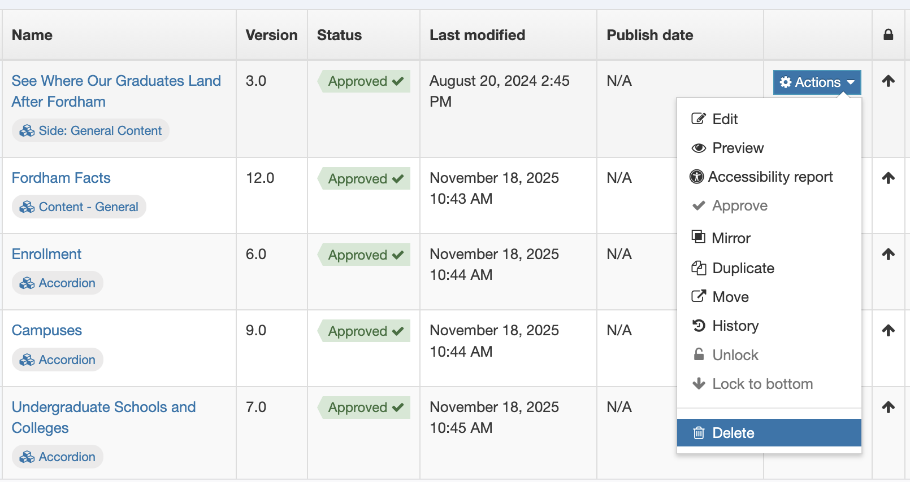
Task: Click the Side: General Content type tag
Action: (90, 130)
